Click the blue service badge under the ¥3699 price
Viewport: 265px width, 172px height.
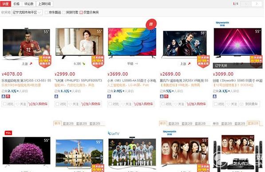(109, 96)
